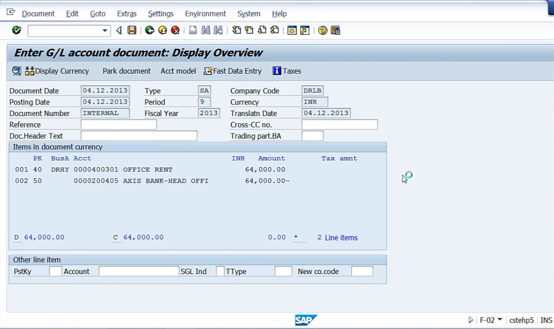
Task: Click into the New co.code field
Action: (x=362, y=271)
